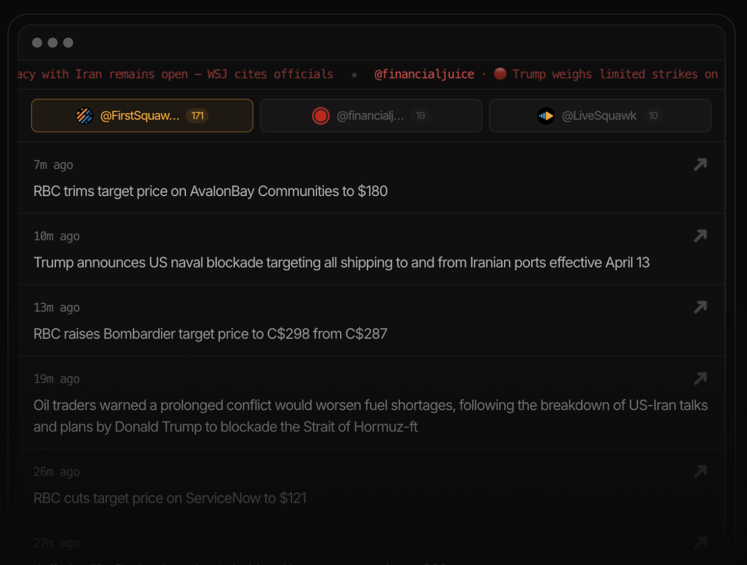The height and width of the screenshot is (565, 747).
Task: Open the Bombardier headline external link arrow
Action: (700, 307)
